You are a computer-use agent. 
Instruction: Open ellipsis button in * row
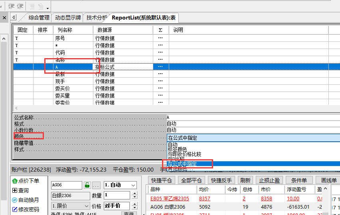pos(160,45)
